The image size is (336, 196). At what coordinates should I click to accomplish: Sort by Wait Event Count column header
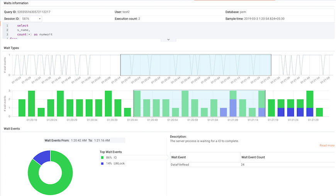253,157
